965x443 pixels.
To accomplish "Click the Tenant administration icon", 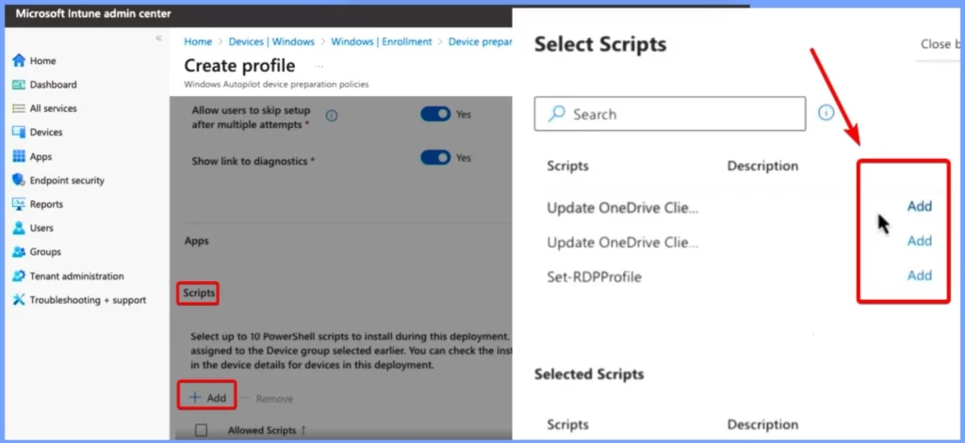I will click(19, 276).
